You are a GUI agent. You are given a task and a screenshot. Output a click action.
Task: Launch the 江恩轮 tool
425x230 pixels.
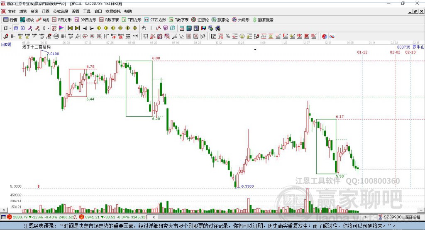(200, 20)
